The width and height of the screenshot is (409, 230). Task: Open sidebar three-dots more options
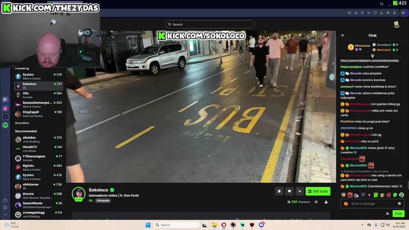coord(5,214)
